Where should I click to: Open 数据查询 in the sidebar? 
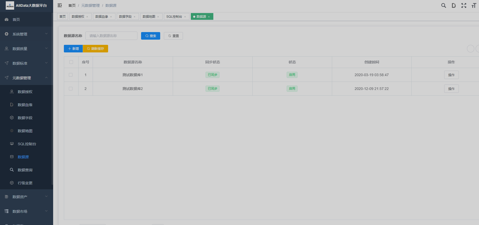25,170
